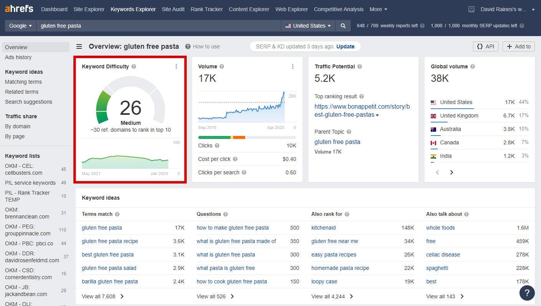Viewport: 541px width, 306px height.
Task: Open three-dot menu on Keyword Difficulty card
Action: (x=176, y=66)
